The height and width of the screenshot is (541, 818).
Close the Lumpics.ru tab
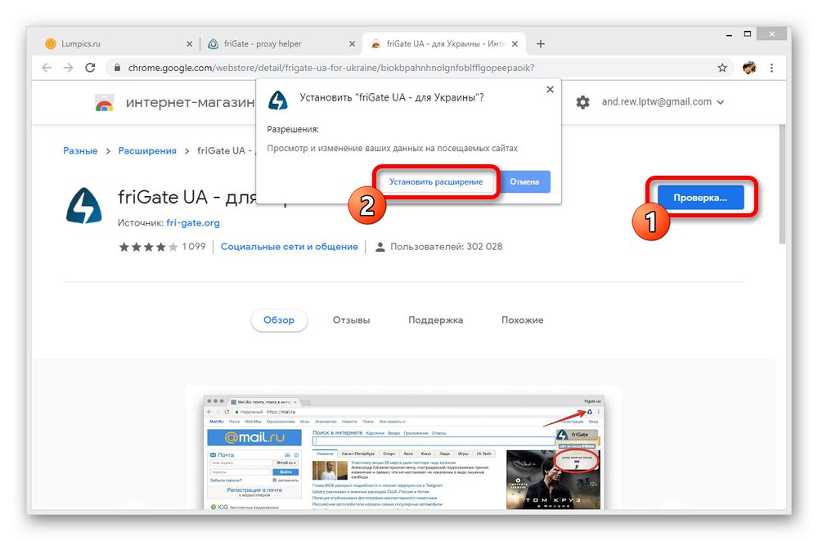(190, 44)
